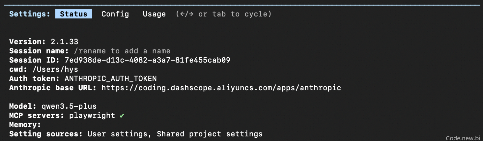Click Shared project settings source
Screen dimensions: 483x141
210,134
